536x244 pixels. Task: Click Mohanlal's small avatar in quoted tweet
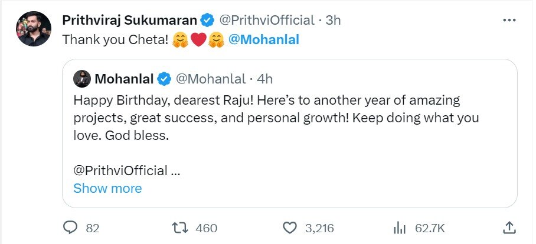(81, 78)
